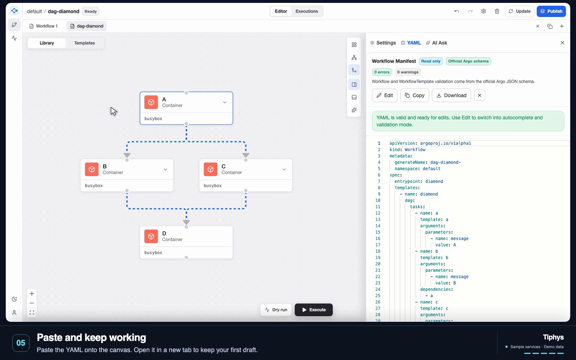Zoom out canvas with minus button

tap(32, 303)
